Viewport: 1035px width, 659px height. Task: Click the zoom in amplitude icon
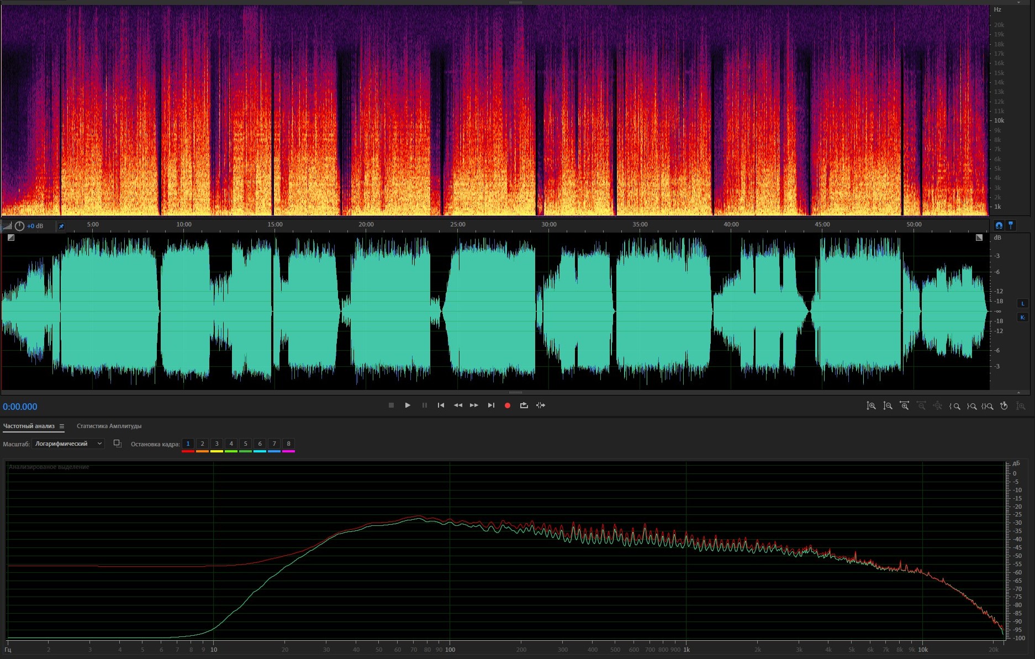pyautogui.click(x=871, y=406)
